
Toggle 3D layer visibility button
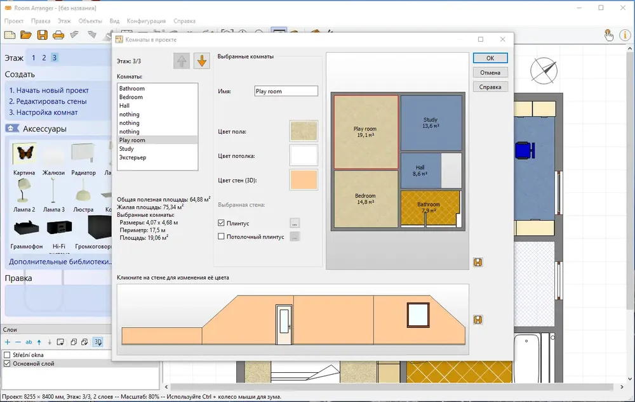coord(98,342)
